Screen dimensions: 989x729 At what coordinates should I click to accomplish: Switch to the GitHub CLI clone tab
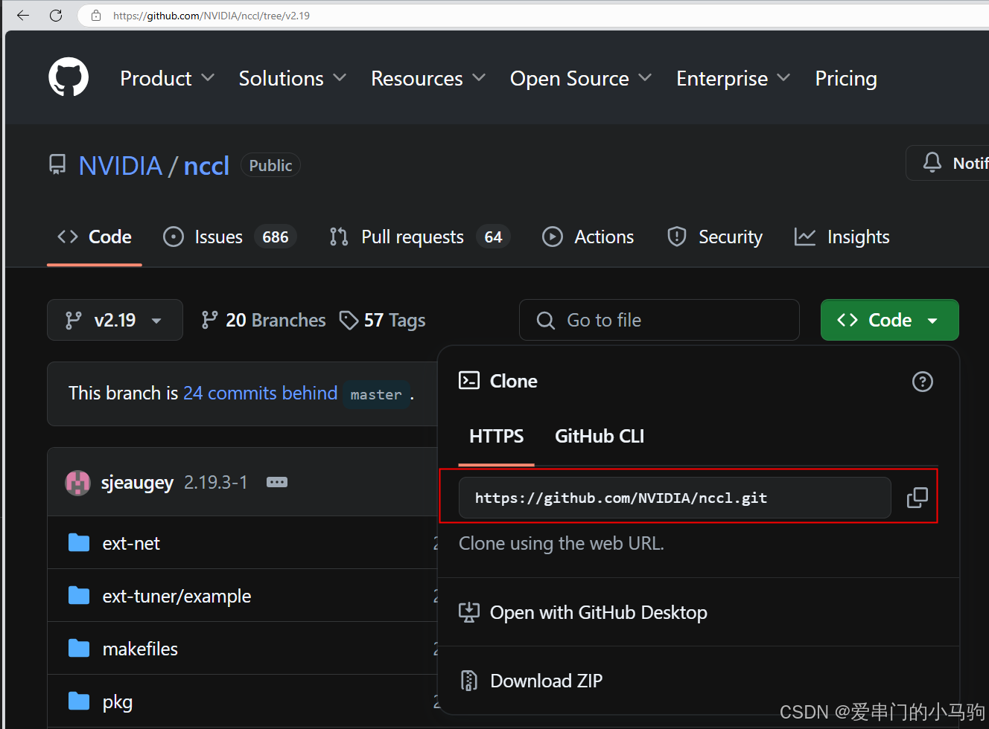(x=600, y=436)
